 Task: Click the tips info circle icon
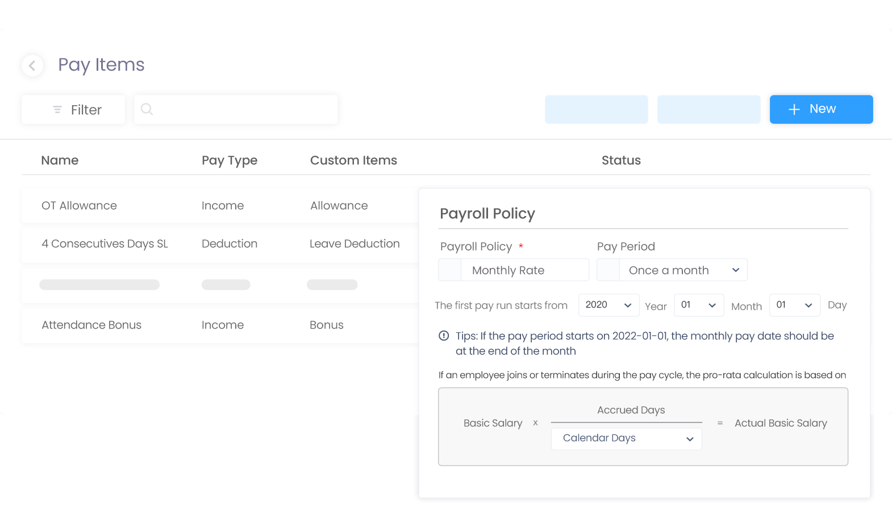pos(444,336)
